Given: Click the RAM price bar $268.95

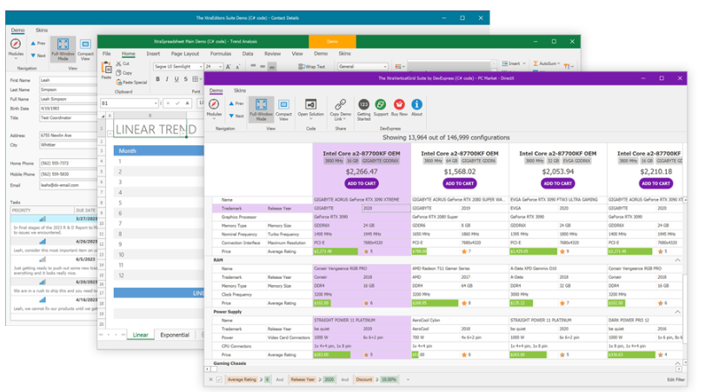Looking at the screenshot, I should tap(435, 303).
